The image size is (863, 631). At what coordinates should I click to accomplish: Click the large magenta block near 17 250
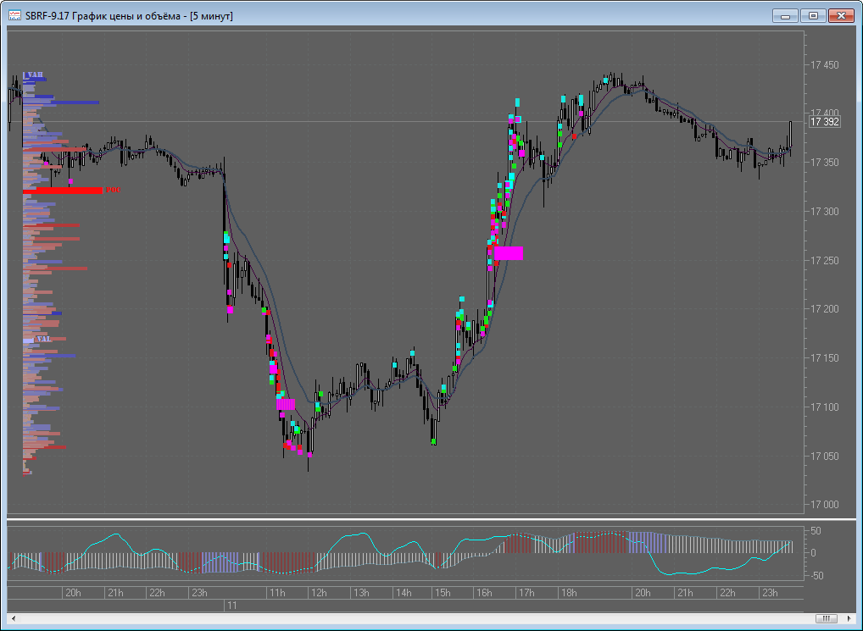(509, 253)
